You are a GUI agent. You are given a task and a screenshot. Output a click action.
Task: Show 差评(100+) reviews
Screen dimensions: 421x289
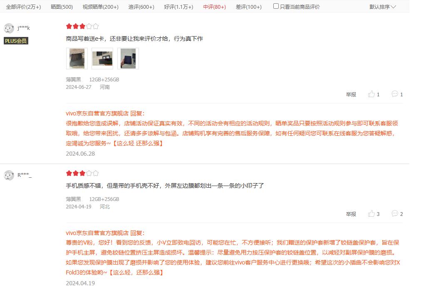click(x=249, y=7)
